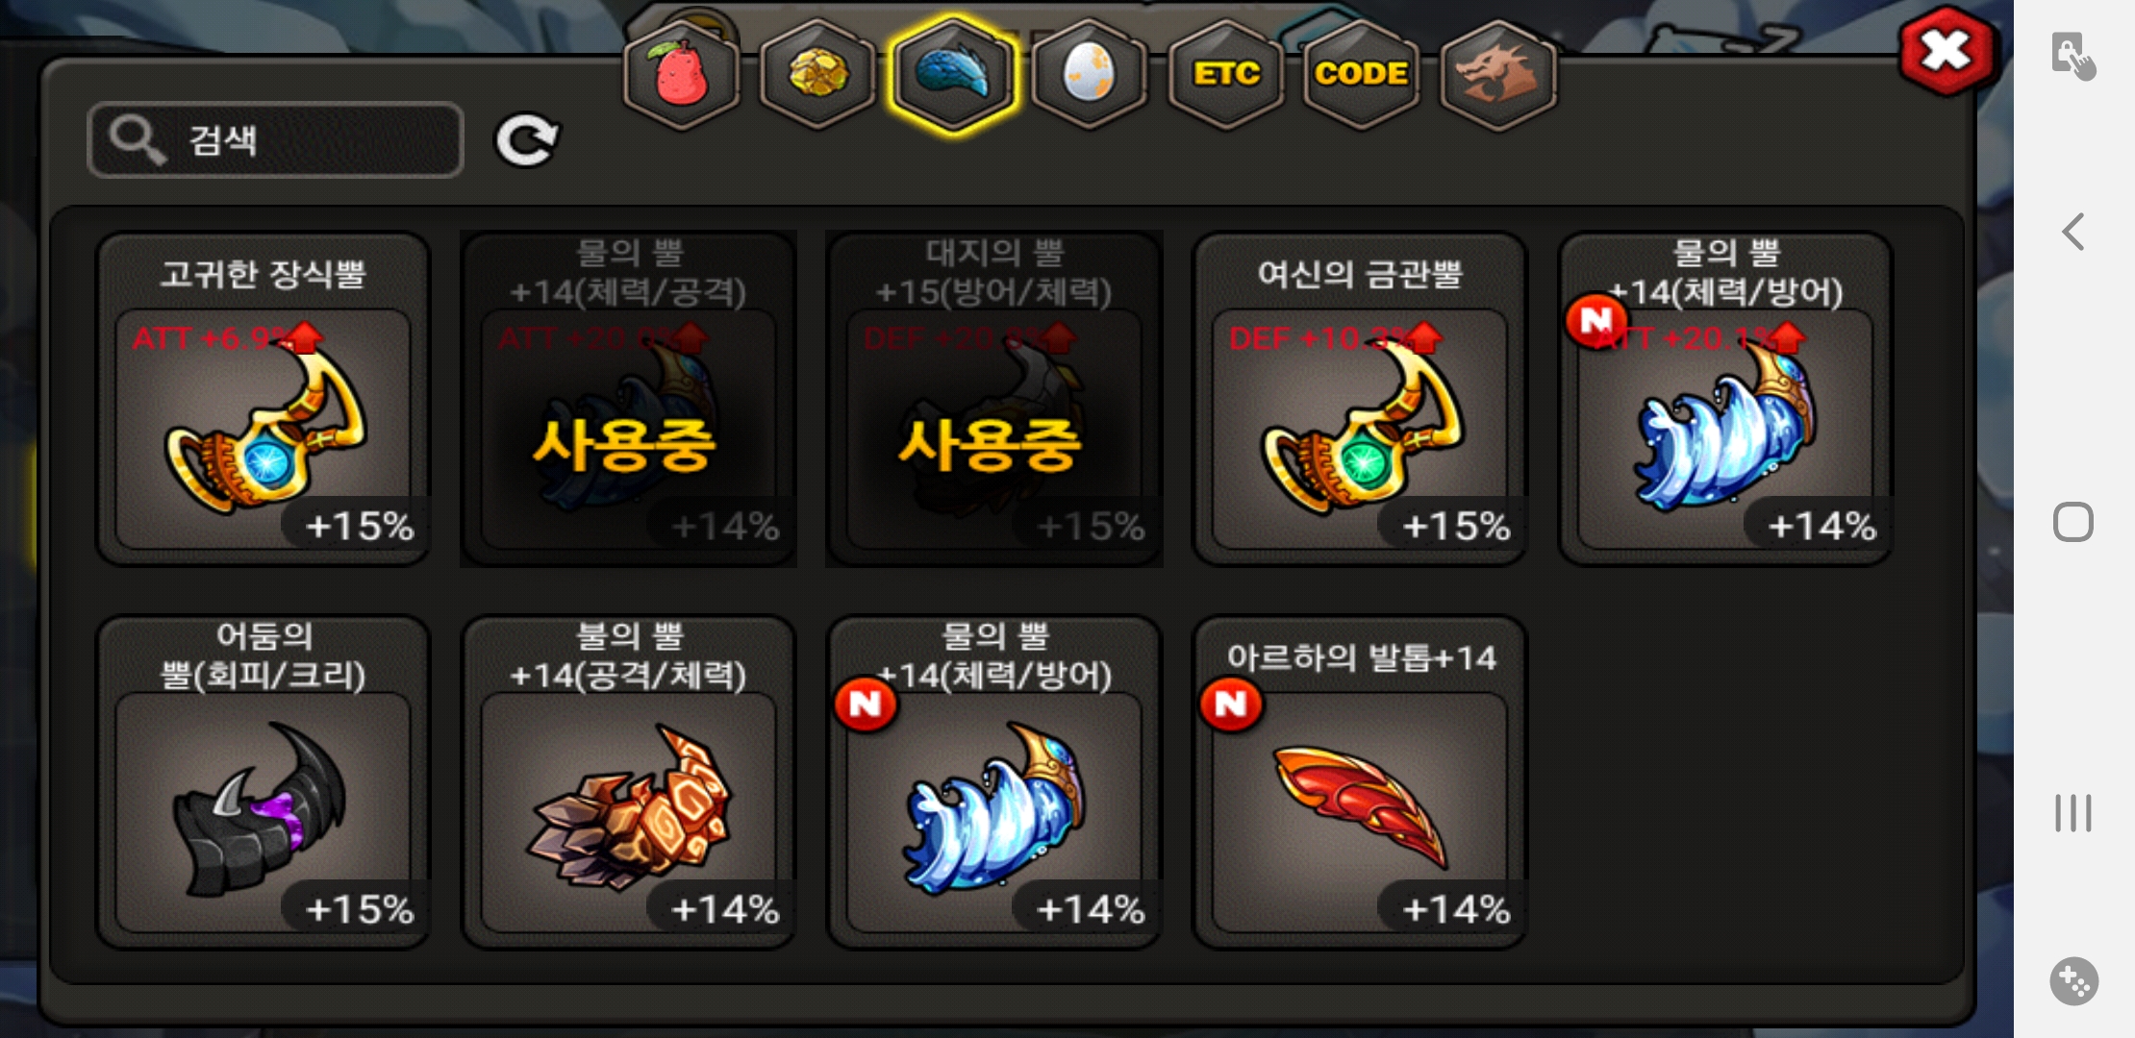
Task: Close the inventory with red X
Action: click(1947, 51)
